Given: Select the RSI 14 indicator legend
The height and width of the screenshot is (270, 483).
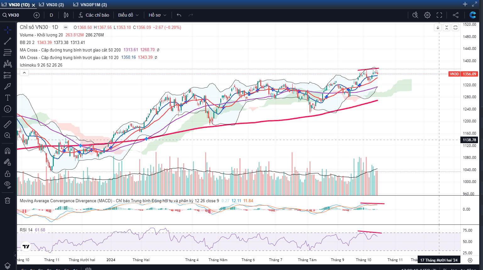Looking at the screenshot, I should [26, 230].
